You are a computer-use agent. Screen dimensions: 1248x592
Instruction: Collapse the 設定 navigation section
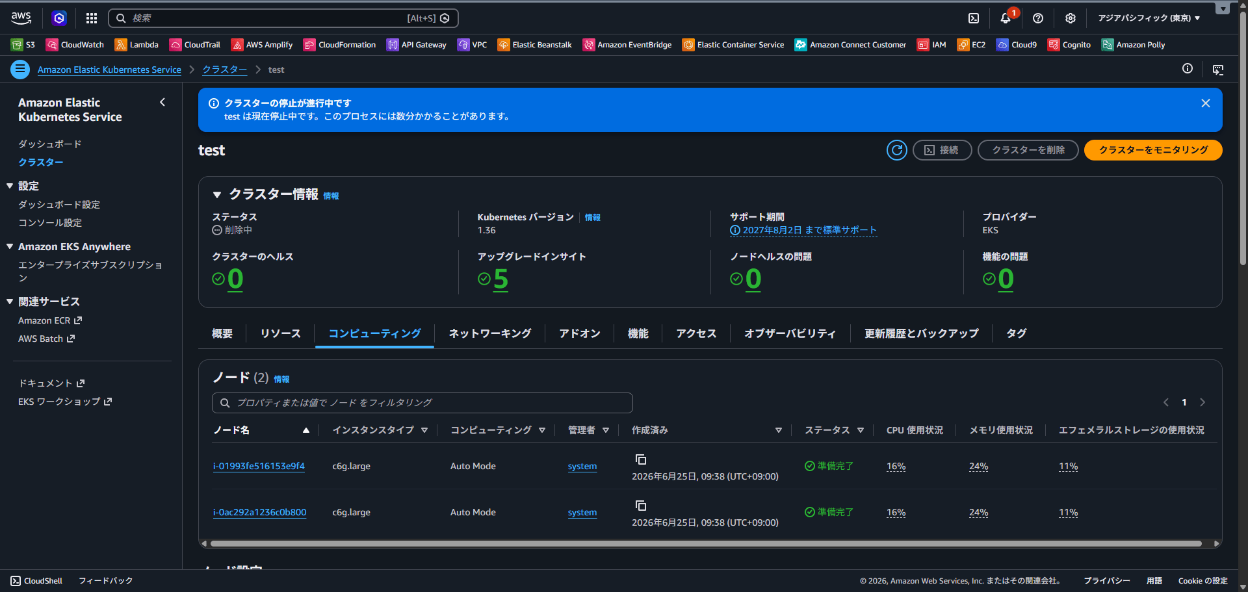[x=10, y=186]
